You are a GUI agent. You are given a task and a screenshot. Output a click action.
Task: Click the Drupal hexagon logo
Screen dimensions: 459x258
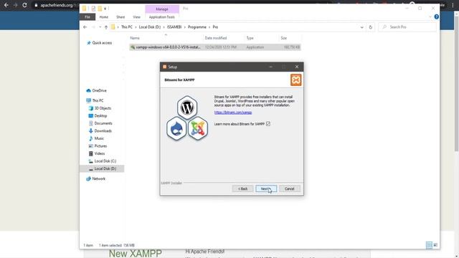(176, 128)
